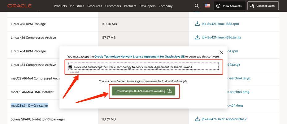Screen dimensions: 287x124
Task: Click the Oracle logo
Action: pos(20,6)
